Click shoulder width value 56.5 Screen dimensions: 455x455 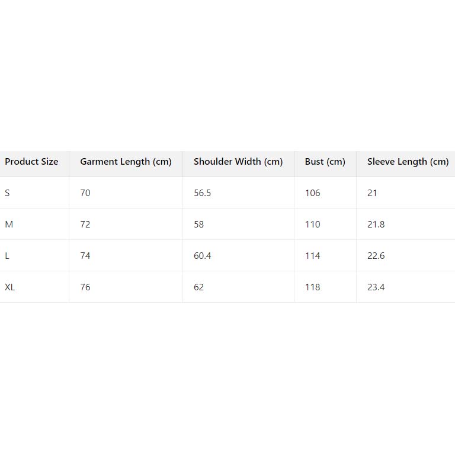pyautogui.click(x=203, y=193)
